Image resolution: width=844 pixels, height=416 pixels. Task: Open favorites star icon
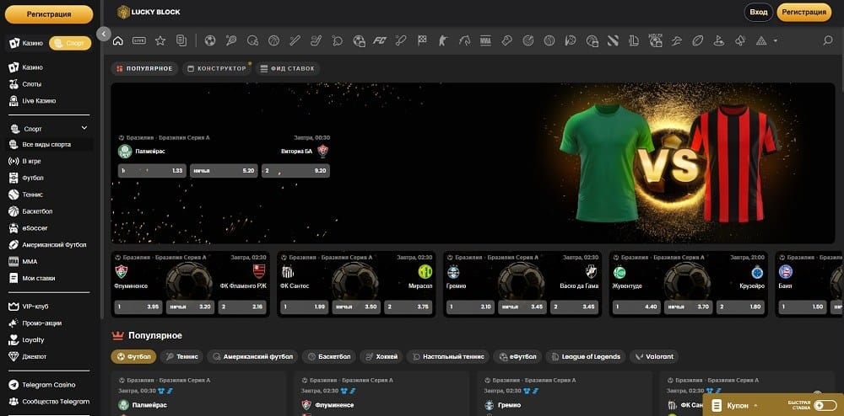coord(160,40)
